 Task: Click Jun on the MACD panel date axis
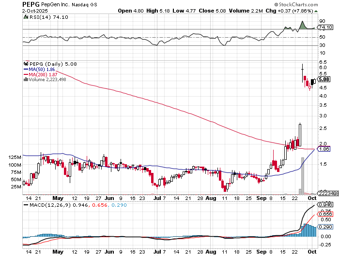pyautogui.click(x=109, y=252)
